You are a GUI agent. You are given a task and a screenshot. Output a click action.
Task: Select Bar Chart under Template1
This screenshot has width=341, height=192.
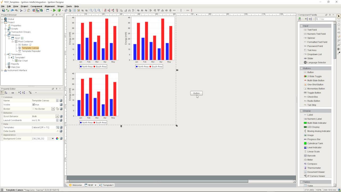(23, 61)
